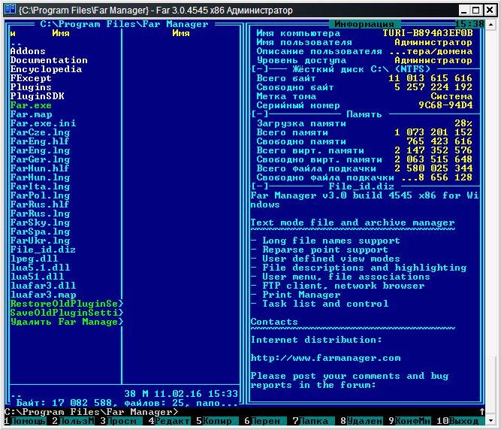Click the 15:38 clock in panel corner
The height and width of the screenshot is (430, 501).
point(469,24)
